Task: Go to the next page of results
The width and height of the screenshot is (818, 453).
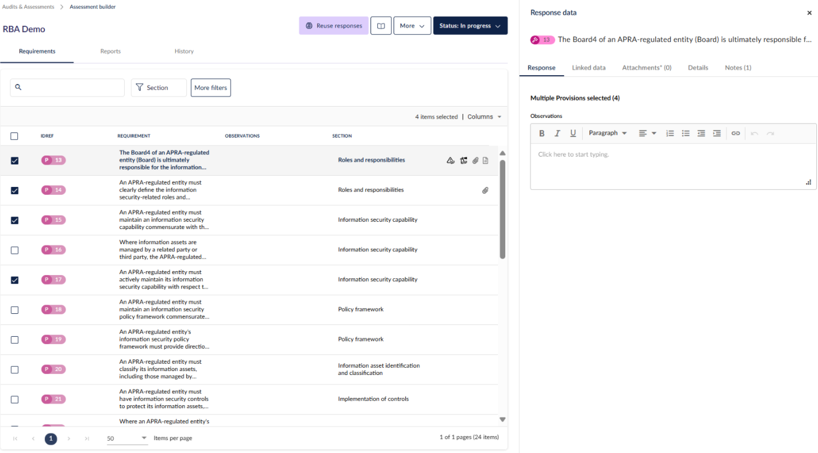Action: [68, 438]
